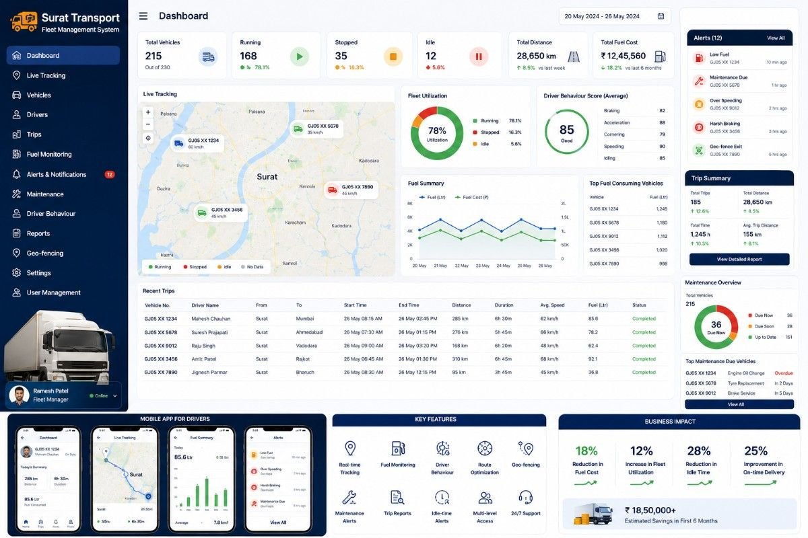Open the Drivers sidebar item
The image size is (808, 538).
coord(63,115)
